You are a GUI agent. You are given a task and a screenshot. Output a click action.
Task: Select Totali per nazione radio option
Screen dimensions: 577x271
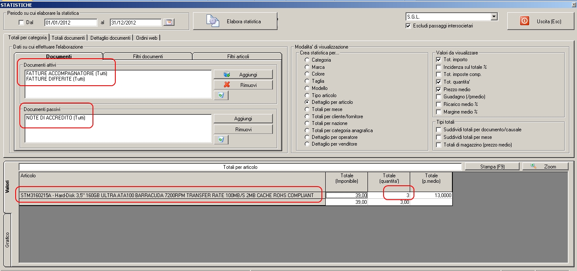click(307, 123)
